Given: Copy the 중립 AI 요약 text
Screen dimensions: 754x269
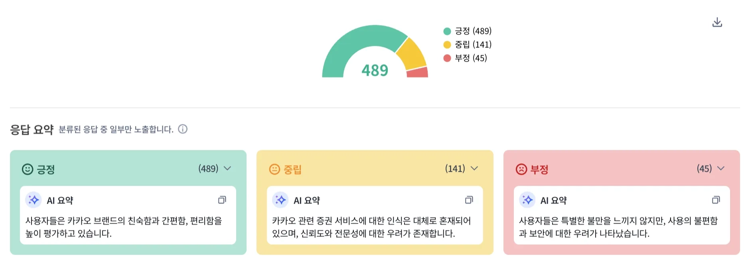Looking at the screenshot, I should 469,200.
